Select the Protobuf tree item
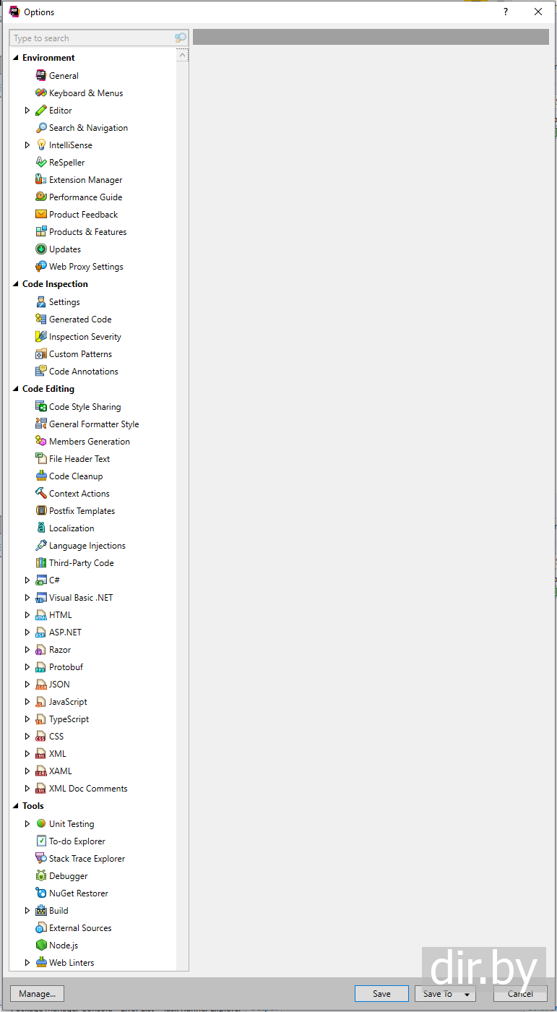 (66, 667)
